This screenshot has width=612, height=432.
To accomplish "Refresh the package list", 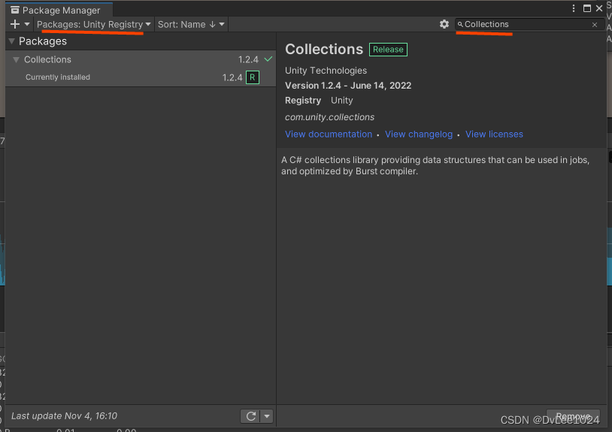I will tap(250, 416).
